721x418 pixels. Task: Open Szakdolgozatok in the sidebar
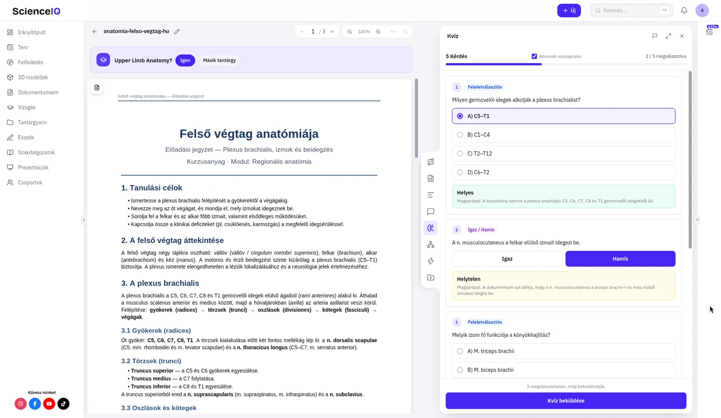click(37, 153)
